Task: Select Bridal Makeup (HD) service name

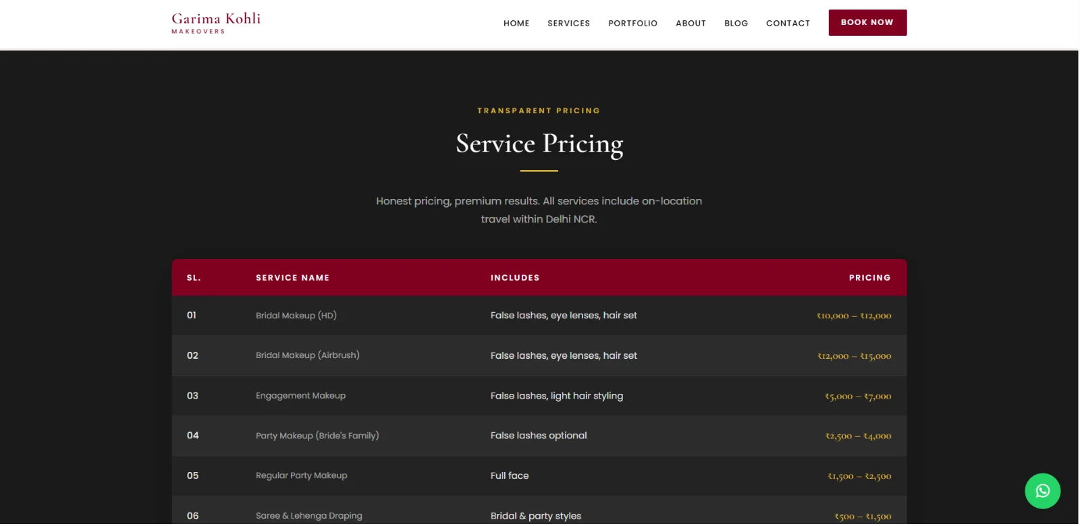Action: [x=296, y=316]
